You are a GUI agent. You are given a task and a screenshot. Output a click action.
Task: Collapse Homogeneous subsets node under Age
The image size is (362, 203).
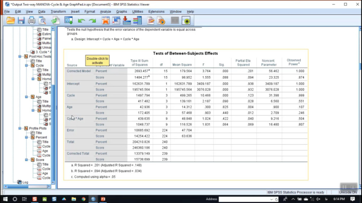33,110
